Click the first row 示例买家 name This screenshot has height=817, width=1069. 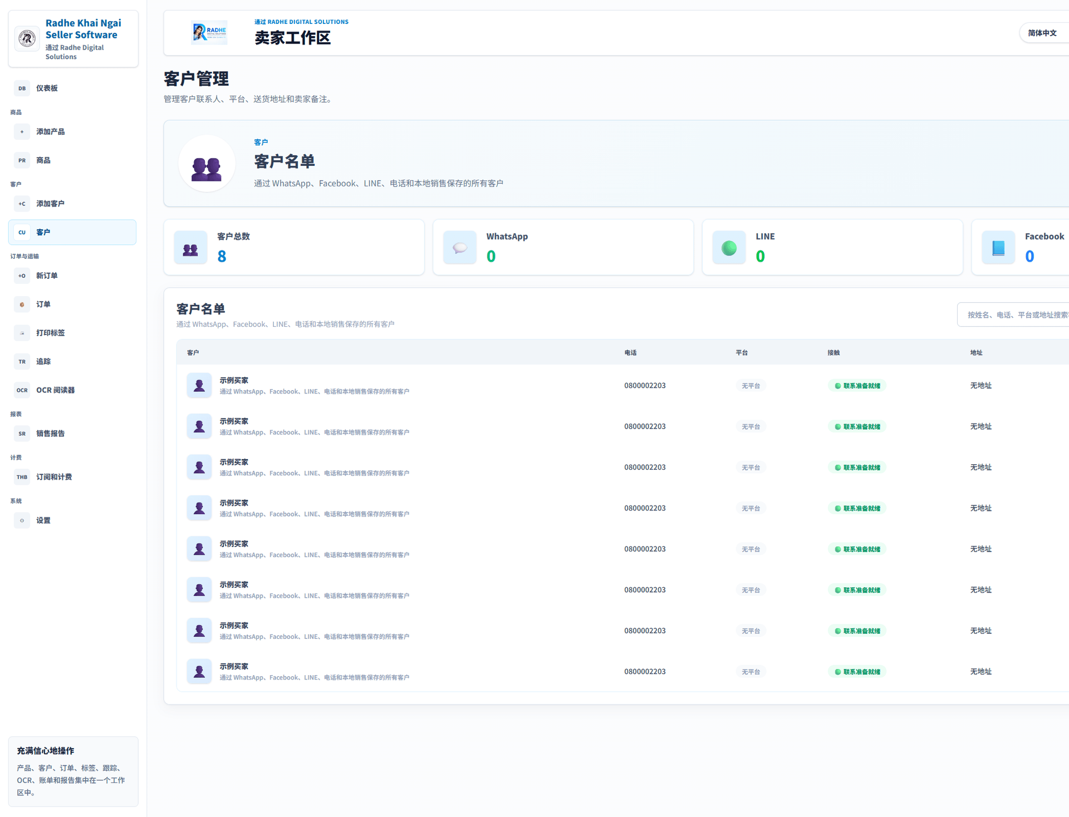click(x=234, y=381)
